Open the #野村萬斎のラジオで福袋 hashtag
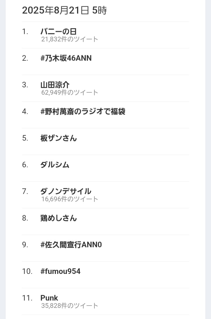 83,112
